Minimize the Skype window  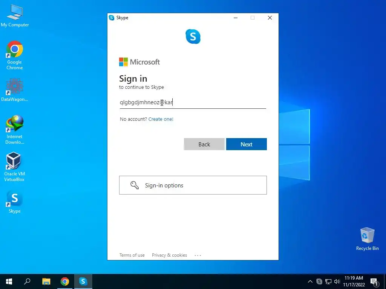(x=236, y=18)
